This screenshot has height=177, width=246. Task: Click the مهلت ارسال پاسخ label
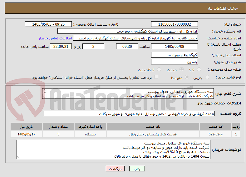(x=224, y=47)
